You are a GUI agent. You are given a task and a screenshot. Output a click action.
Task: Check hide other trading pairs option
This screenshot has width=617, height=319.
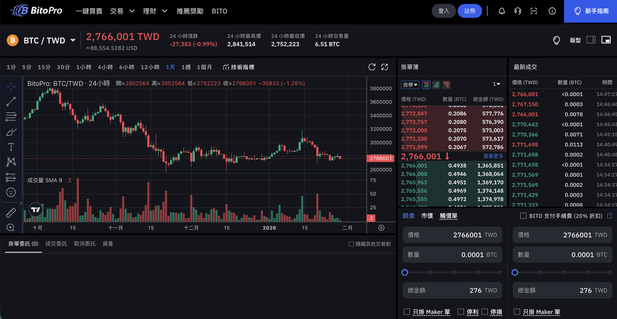click(x=351, y=244)
